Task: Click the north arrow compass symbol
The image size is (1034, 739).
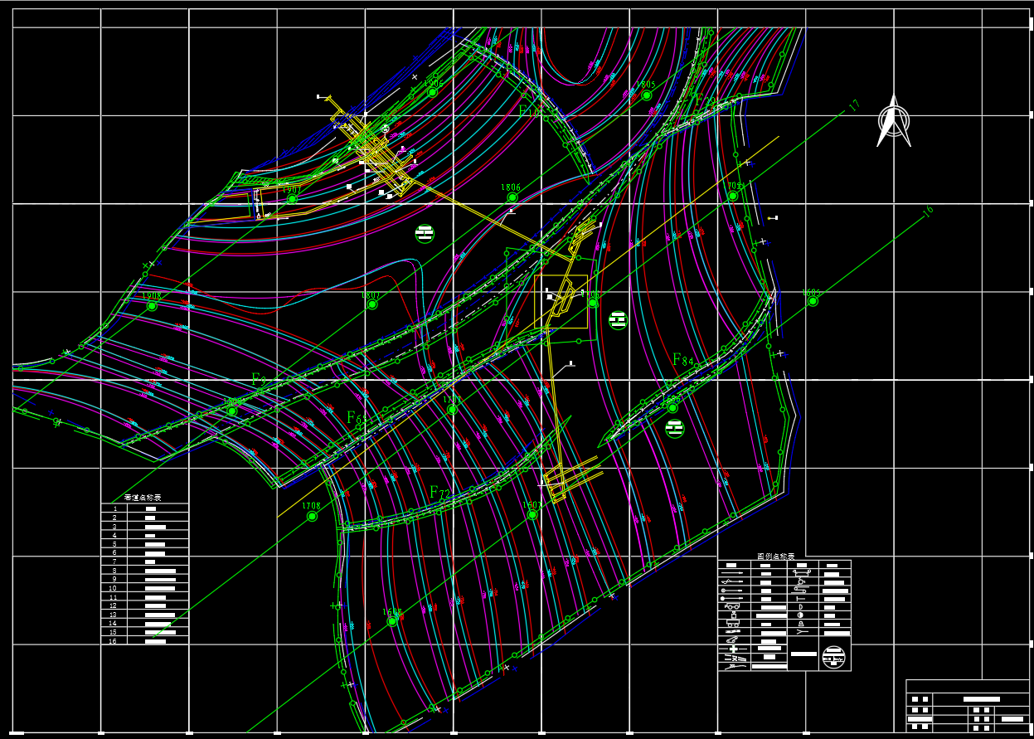Action: pos(894,121)
